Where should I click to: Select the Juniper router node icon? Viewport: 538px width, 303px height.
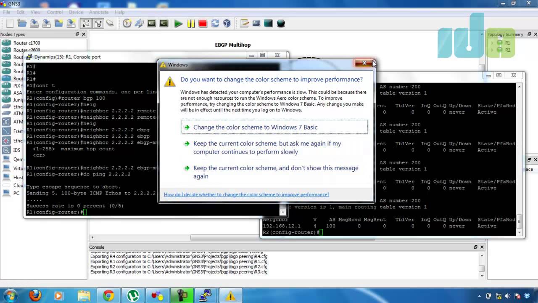tap(6, 100)
